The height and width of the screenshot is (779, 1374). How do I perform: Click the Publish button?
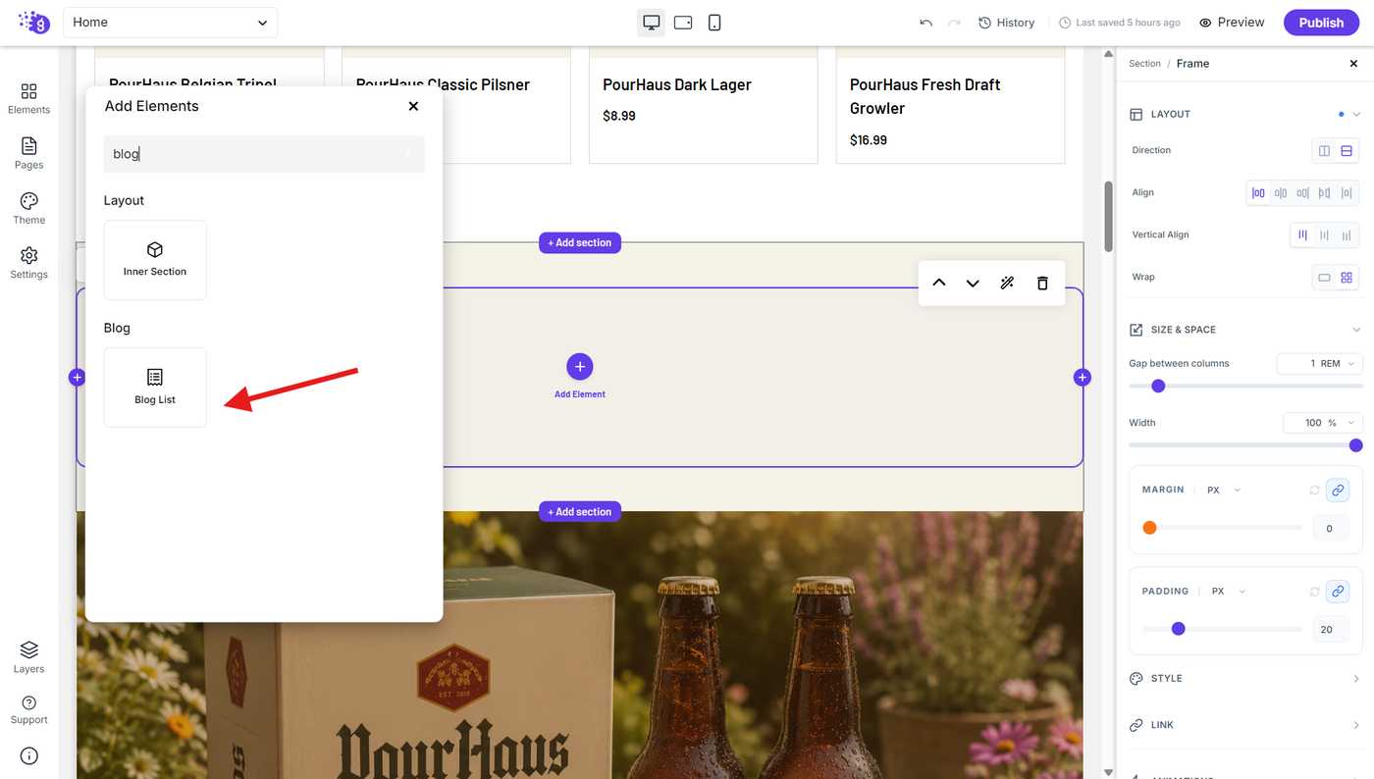coord(1321,23)
